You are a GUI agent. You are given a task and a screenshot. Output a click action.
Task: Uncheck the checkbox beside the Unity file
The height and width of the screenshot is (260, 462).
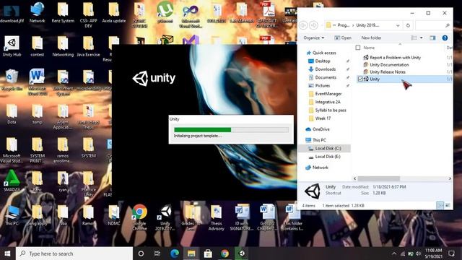tap(360, 79)
